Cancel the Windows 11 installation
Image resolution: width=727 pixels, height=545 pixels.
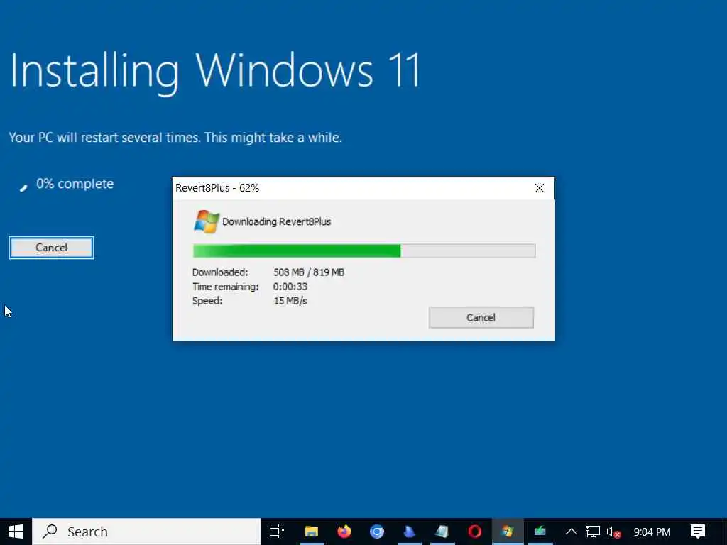coord(51,248)
